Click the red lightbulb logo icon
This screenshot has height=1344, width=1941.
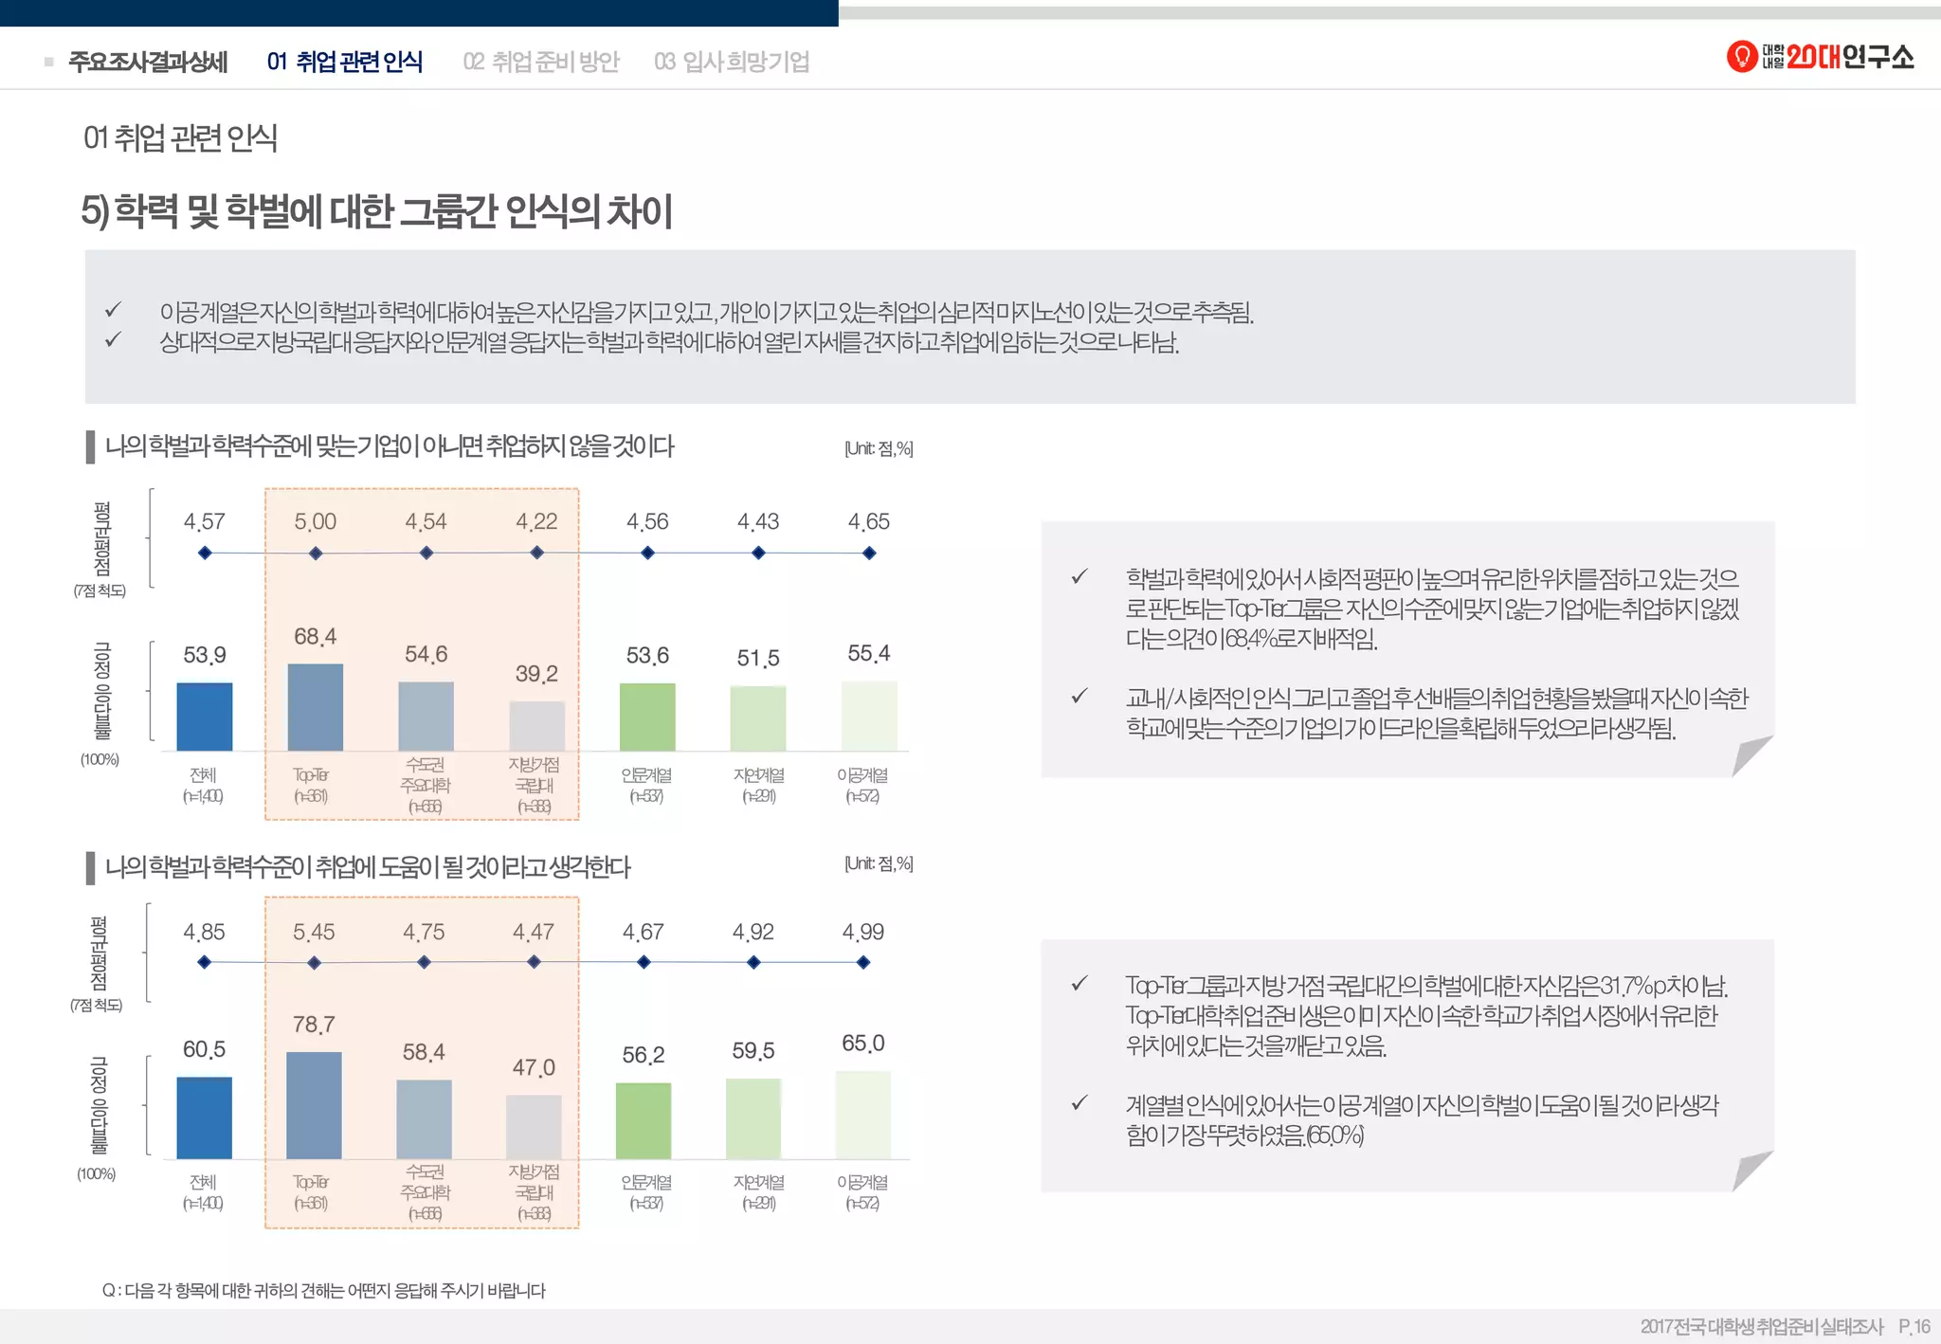click(1742, 57)
